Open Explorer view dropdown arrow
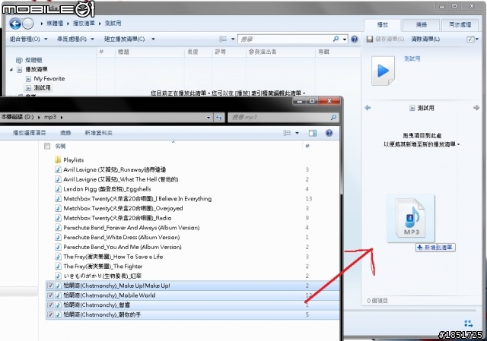The width and height of the screenshot is (487, 341). pyautogui.click(x=297, y=133)
